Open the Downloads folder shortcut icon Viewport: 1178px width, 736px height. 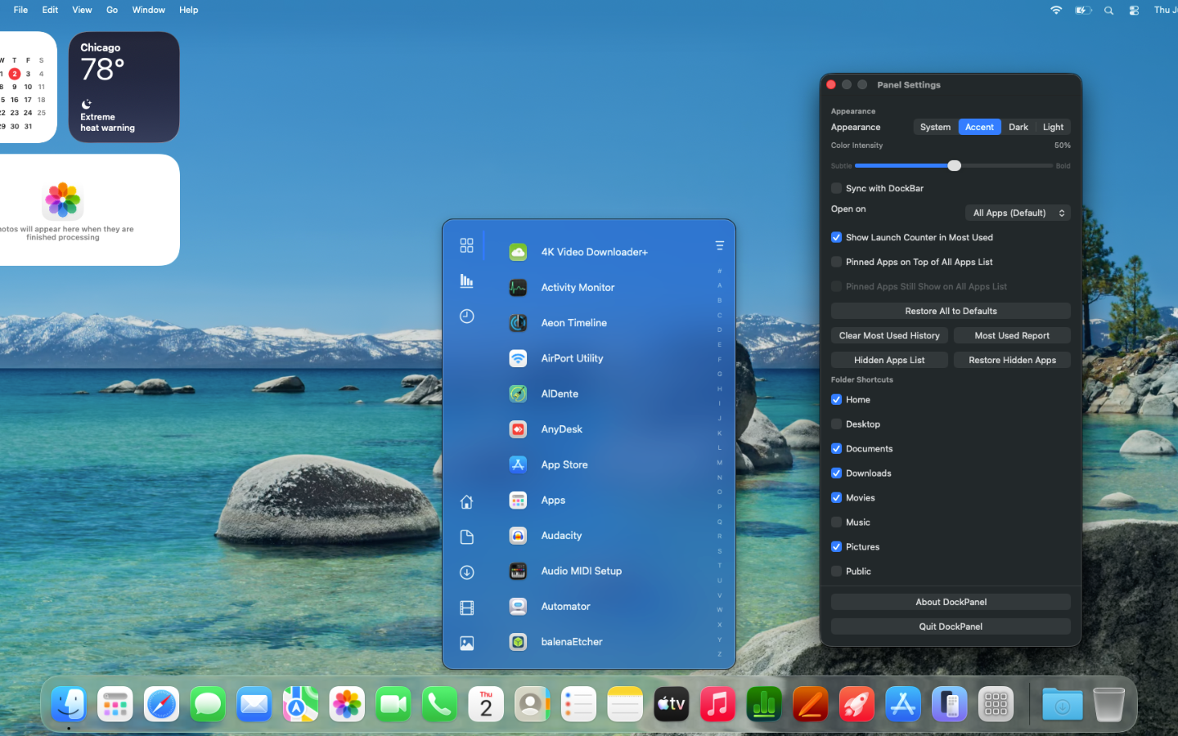(466, 572)
